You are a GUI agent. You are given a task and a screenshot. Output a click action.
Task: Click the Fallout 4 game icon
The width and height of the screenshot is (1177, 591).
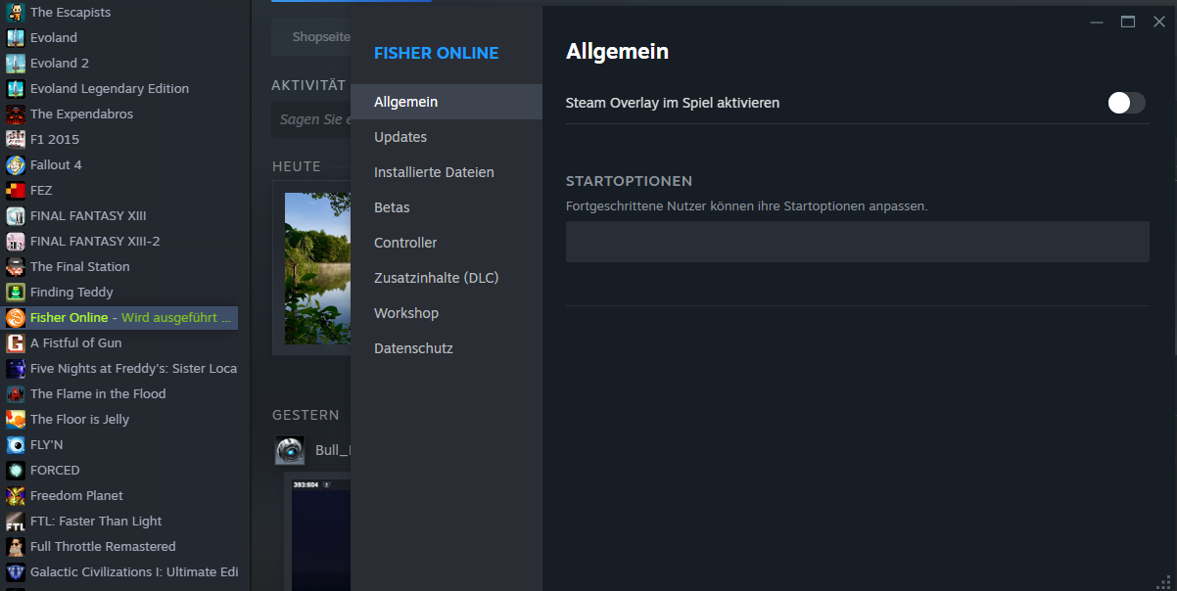click(x=16, y=165)
